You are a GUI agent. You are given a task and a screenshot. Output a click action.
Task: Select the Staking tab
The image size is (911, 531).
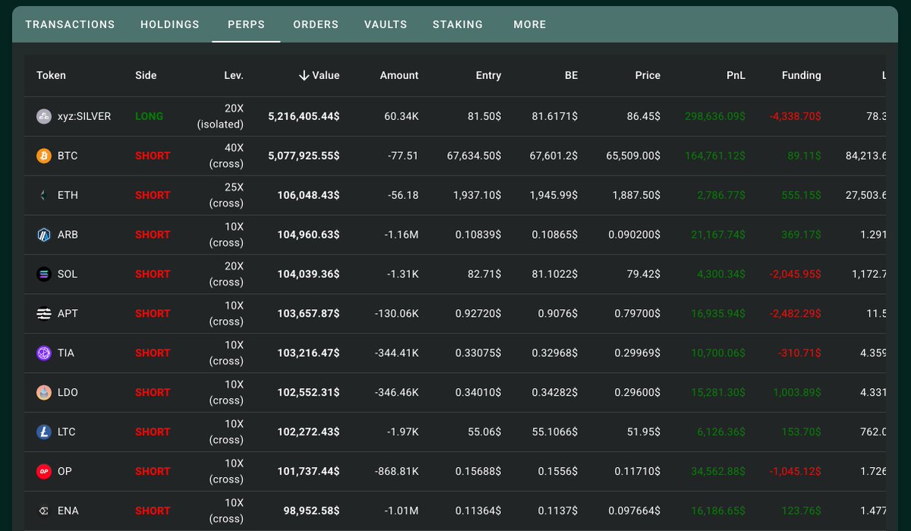pos(458,24)
